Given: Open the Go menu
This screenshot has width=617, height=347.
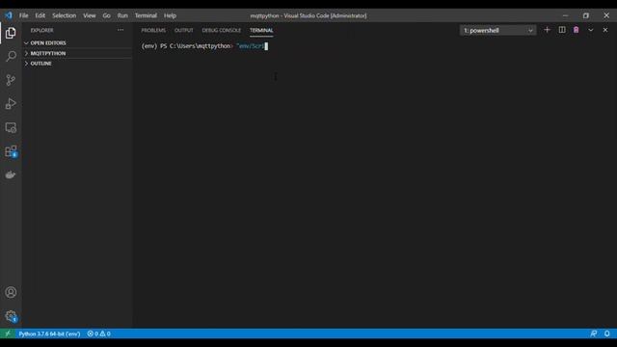Looking at the screenshot, I should tap(107, 15).
